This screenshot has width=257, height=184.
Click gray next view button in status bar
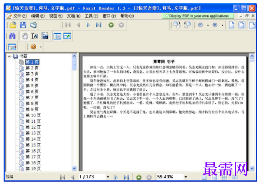pos(149,177)
